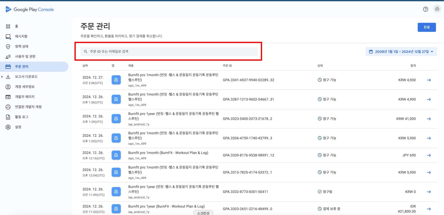The height and width of the screenshot is (215, 444).
Task: Open the help question mark icon
Action: click(426, 9)
